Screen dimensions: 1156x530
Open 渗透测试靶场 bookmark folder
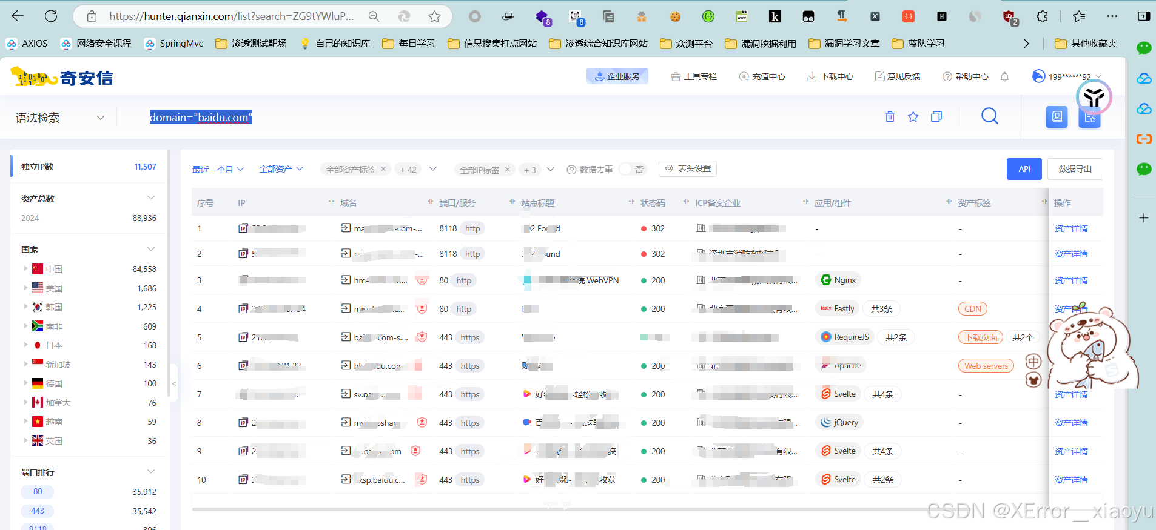click(251, 43)
